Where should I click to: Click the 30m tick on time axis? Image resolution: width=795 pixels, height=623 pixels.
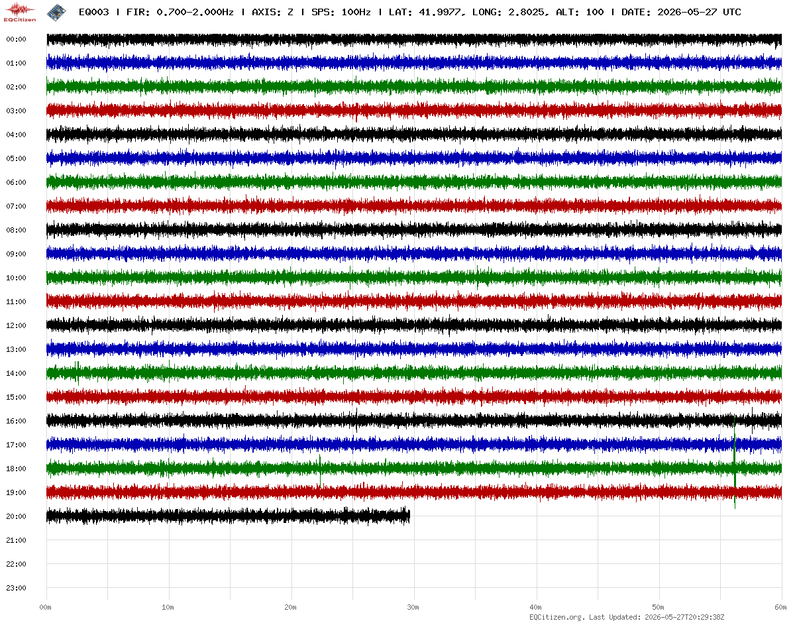[x=413, y=607]
